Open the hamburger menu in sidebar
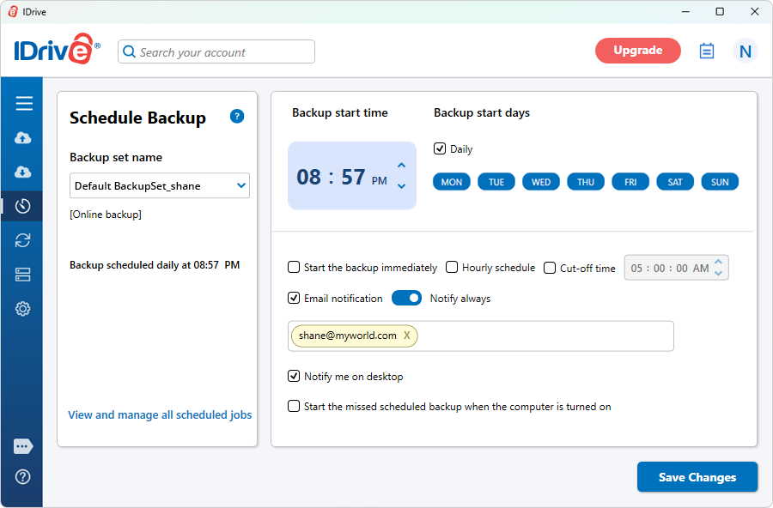 coord(24,104)
